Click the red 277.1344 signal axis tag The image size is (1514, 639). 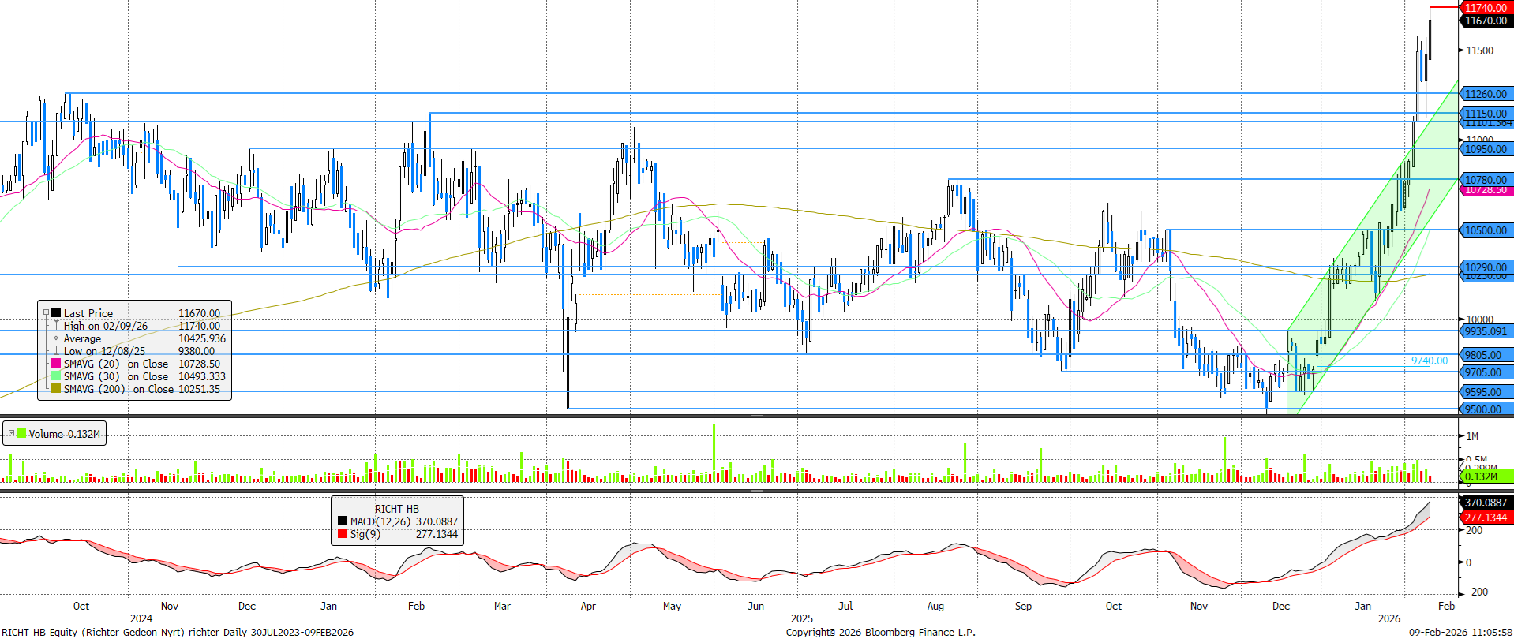tap(1486, 518)
